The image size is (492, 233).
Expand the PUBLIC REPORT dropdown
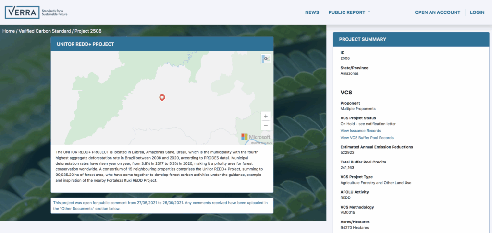click(349, 12)
